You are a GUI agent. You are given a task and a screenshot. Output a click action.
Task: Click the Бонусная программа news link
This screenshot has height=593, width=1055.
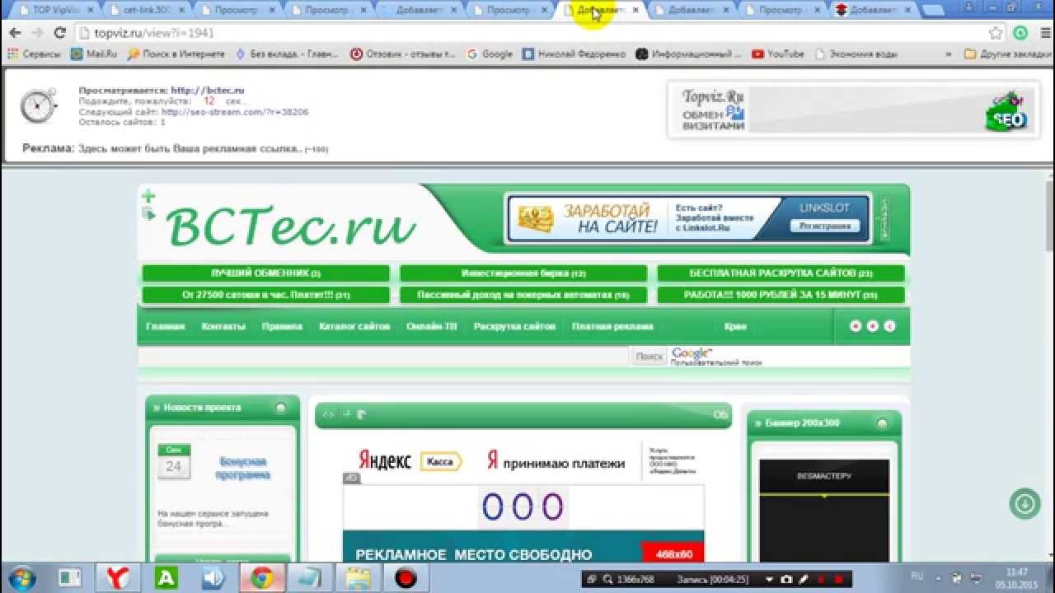243,469
